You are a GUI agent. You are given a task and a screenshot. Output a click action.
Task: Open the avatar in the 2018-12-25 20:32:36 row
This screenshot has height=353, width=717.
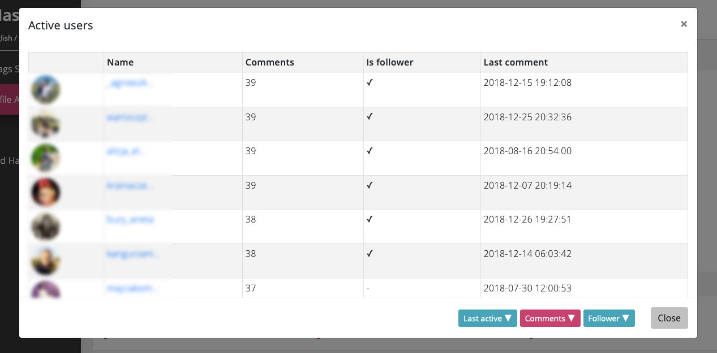pyautogui.click(x=46, y=124)
